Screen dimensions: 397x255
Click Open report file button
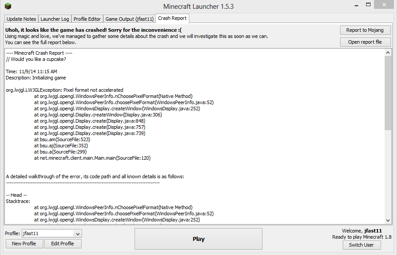365,42
